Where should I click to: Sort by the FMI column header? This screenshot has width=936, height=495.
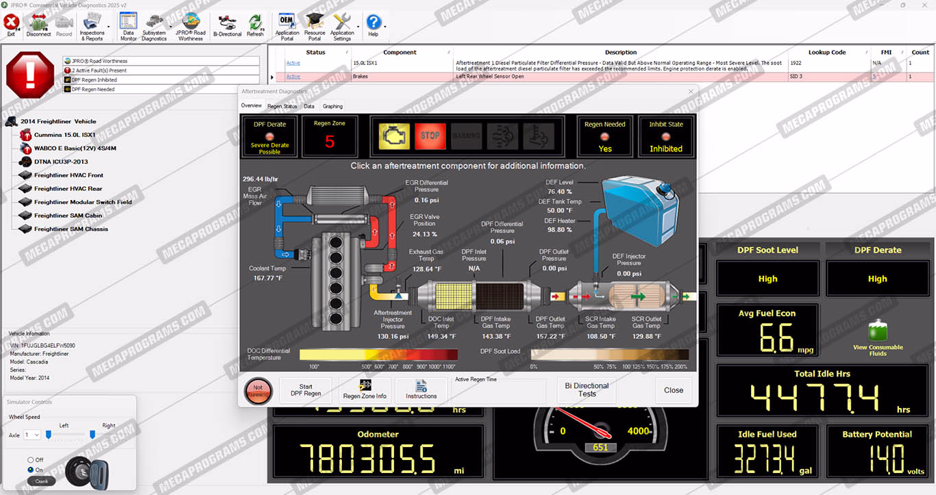coord(886,52)
